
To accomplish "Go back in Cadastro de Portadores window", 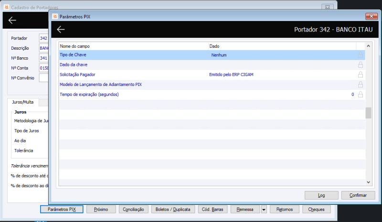I will click(12, 20).
